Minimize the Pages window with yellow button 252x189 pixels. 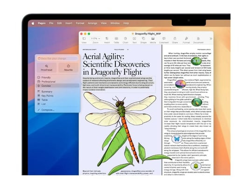point(85,34)
